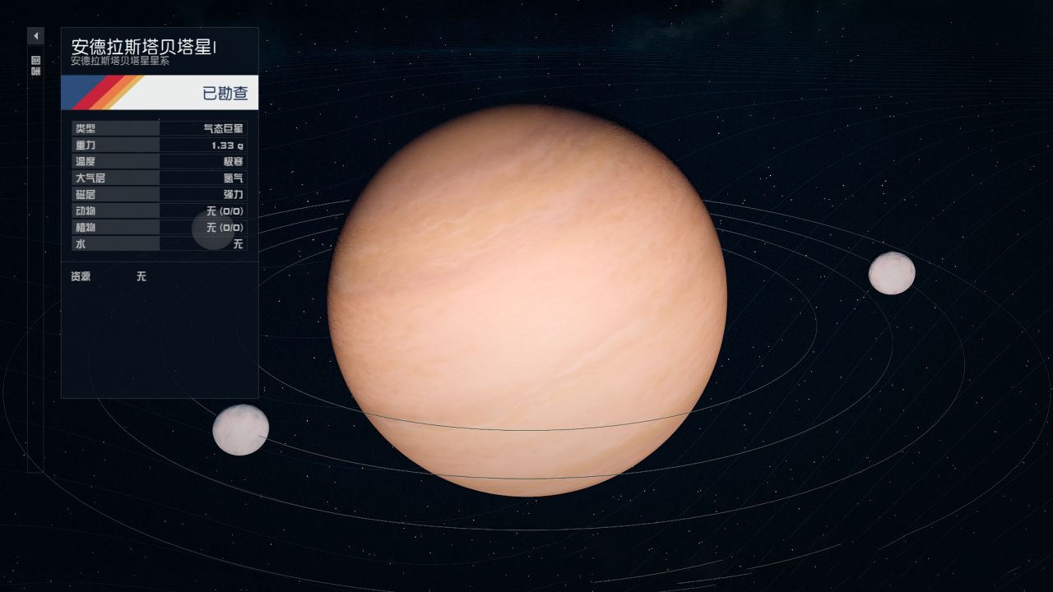Click the 1.33 g gravity value
The image size is (1053, 592).
[x=227, y=145]
